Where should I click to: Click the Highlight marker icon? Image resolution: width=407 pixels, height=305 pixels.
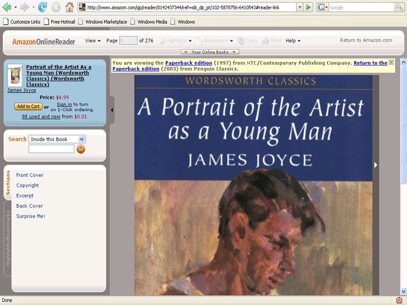[163, 41]
